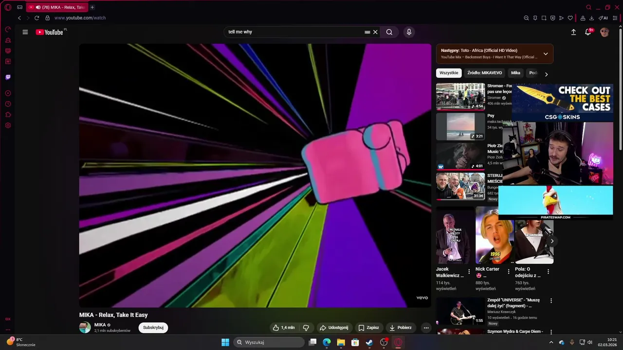Image resolution: width=623 pixels, height=350 pixels.
Task: Clear the search text with the X icon
Action: pyautogui.click(x=375, y=32)
